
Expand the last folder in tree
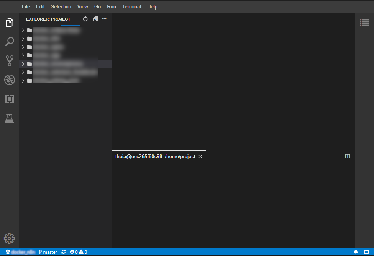pos(23,81)
